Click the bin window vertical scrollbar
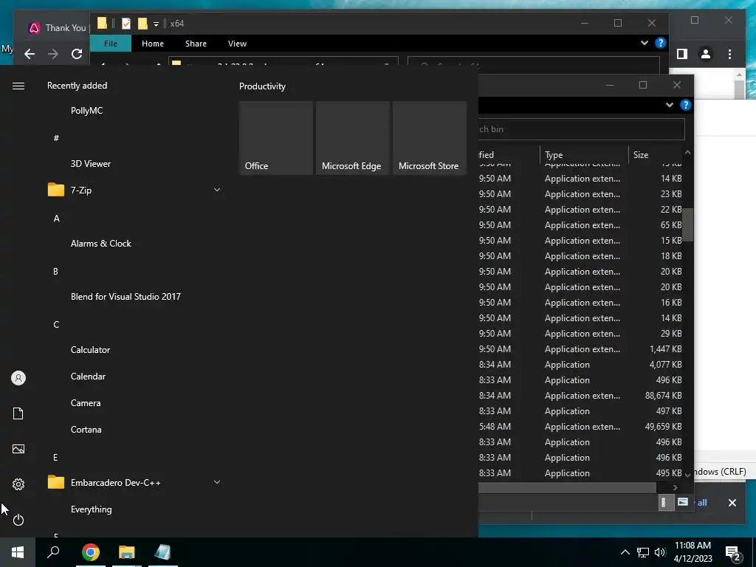This screenshot has width=756, height=567. [x=688, y=224]
